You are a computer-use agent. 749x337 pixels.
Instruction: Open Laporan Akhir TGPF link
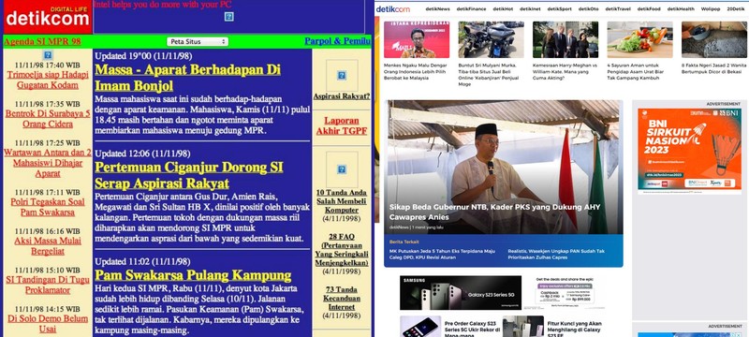[x=342, y=126]
